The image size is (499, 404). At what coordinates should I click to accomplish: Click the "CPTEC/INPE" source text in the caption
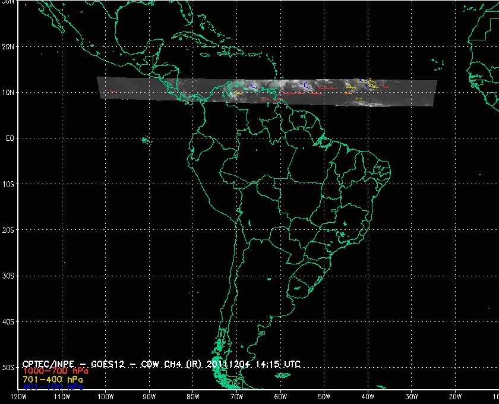[x=48, y=364]
